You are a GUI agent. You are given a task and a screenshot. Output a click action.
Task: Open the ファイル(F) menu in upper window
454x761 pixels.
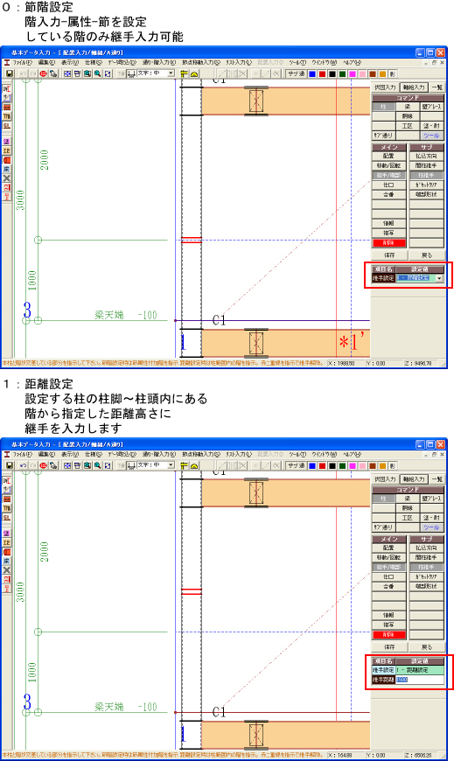pos(23,63)
